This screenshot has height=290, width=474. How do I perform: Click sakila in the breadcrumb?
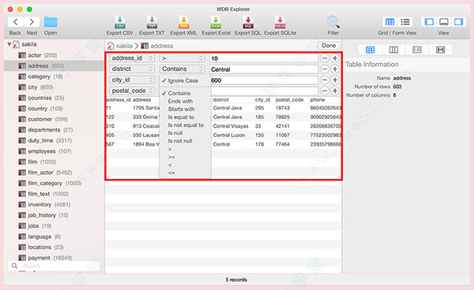[124, 46]
